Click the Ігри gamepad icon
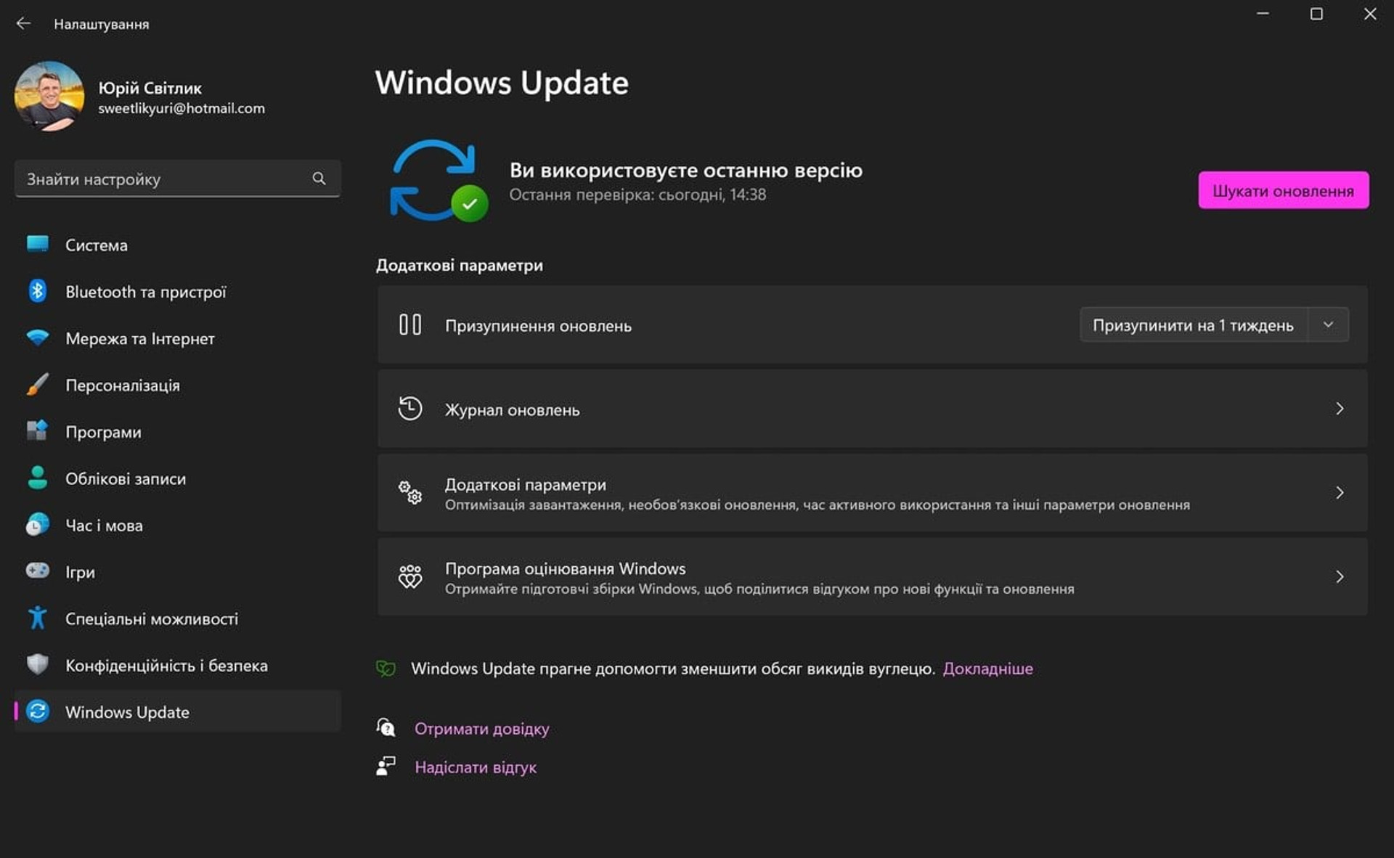Image resolution: width=1394 pixels, height=858 pixels. point(37,571)
